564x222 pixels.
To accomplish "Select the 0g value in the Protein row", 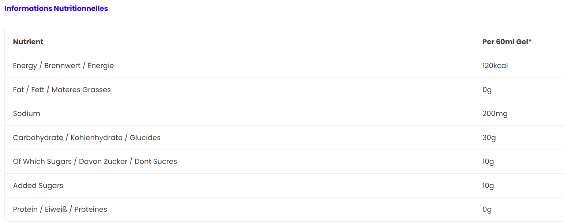I will [487, 209].
